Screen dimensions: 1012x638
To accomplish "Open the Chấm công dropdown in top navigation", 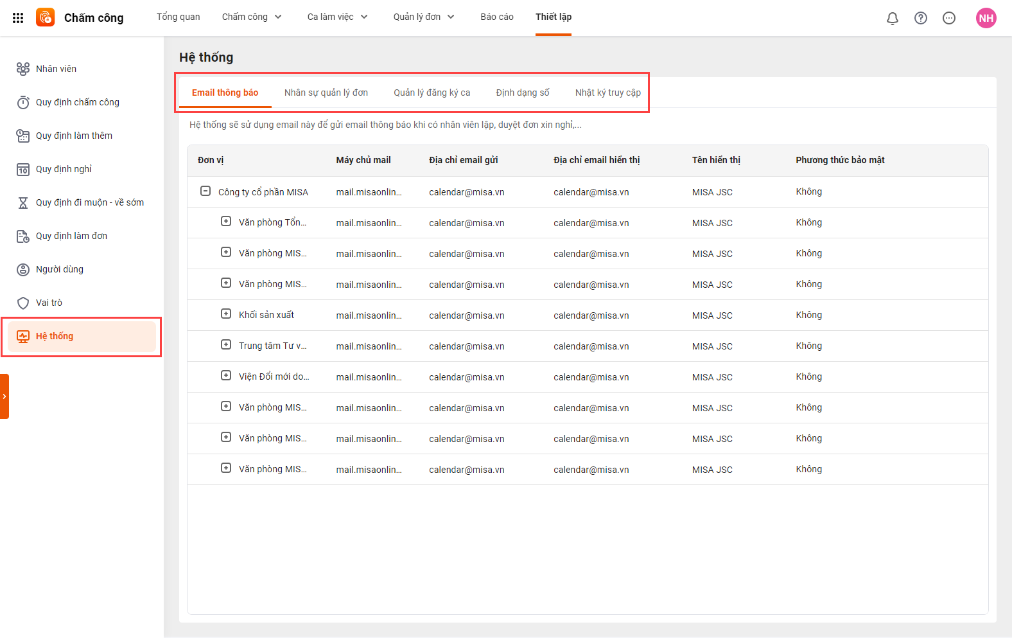I will [x=252, y=17].
